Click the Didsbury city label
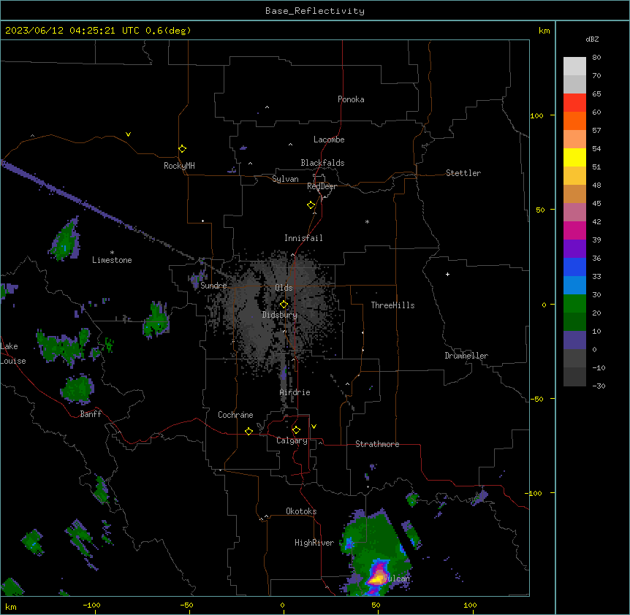The height and width of the screenshot is (615, 630). [x=280, y=315]
